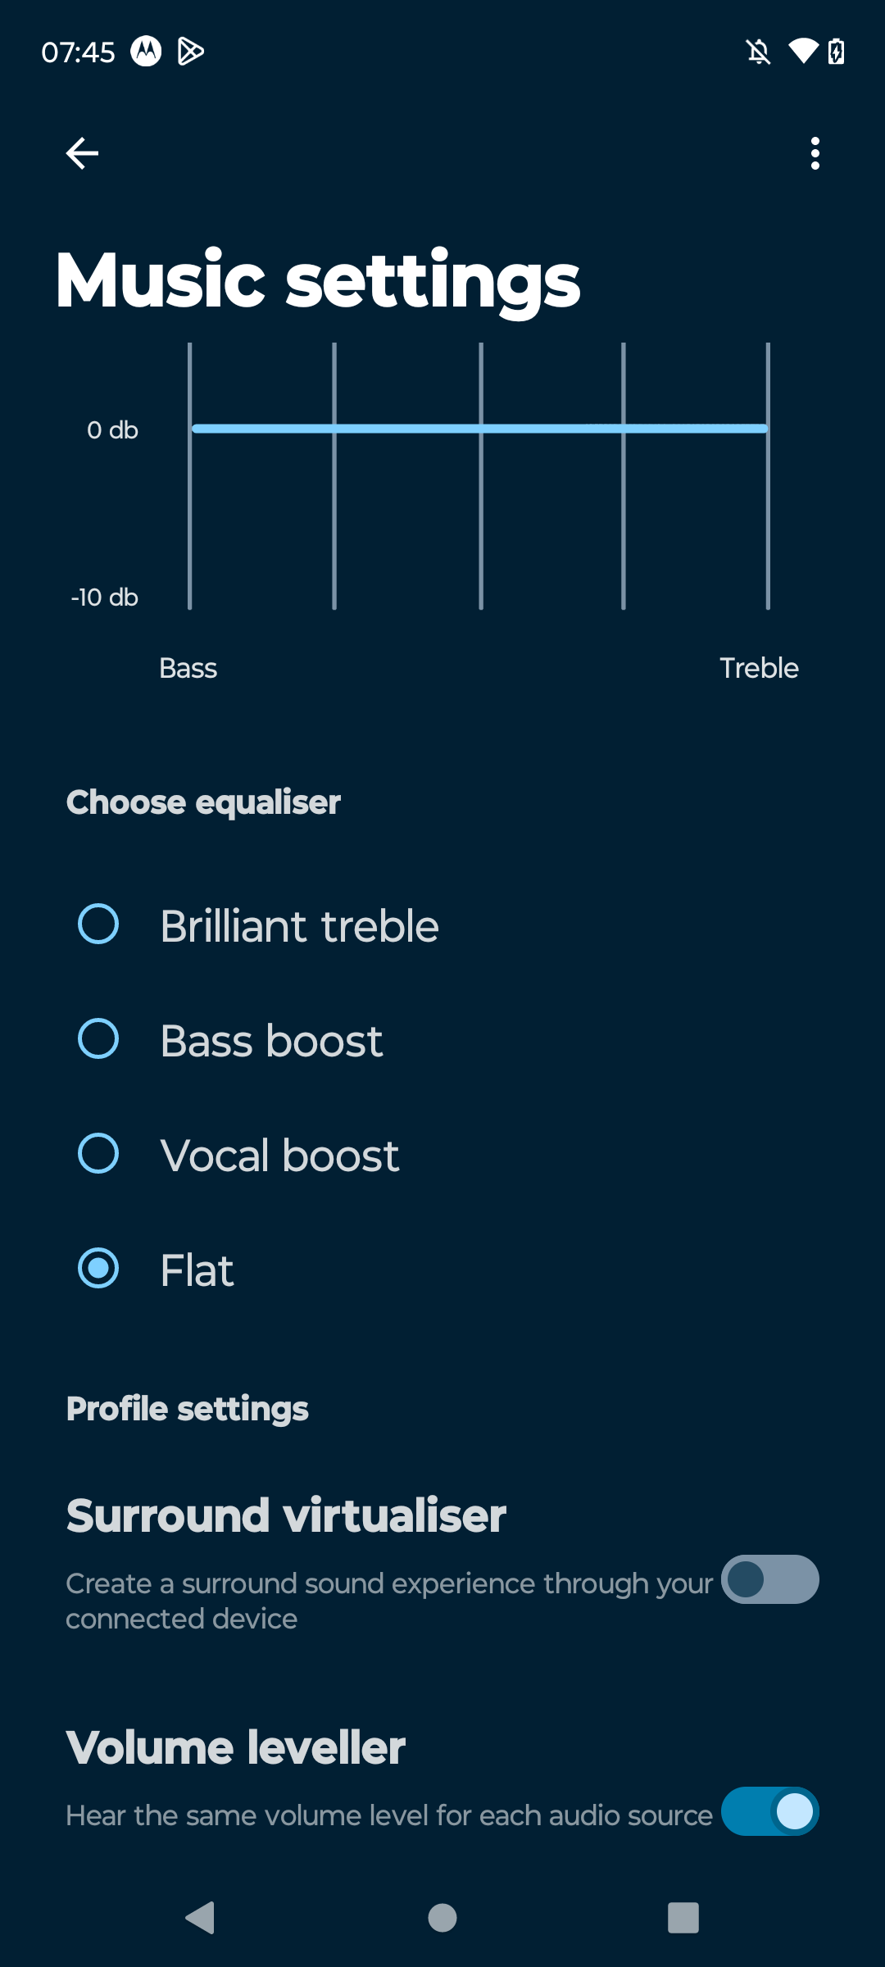
Task: Tap the battery charging icon
Action: pos(836,52)
